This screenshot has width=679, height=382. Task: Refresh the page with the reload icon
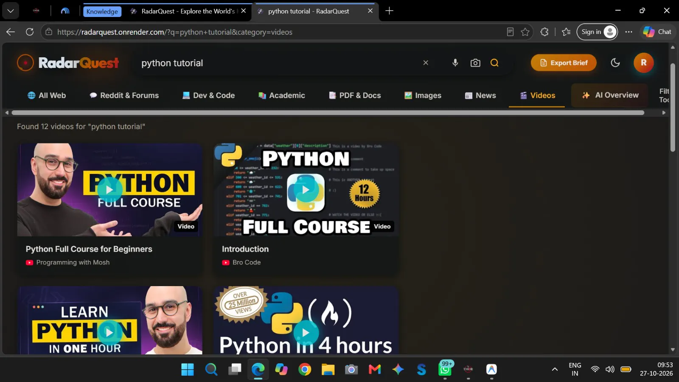click(30, 32)
